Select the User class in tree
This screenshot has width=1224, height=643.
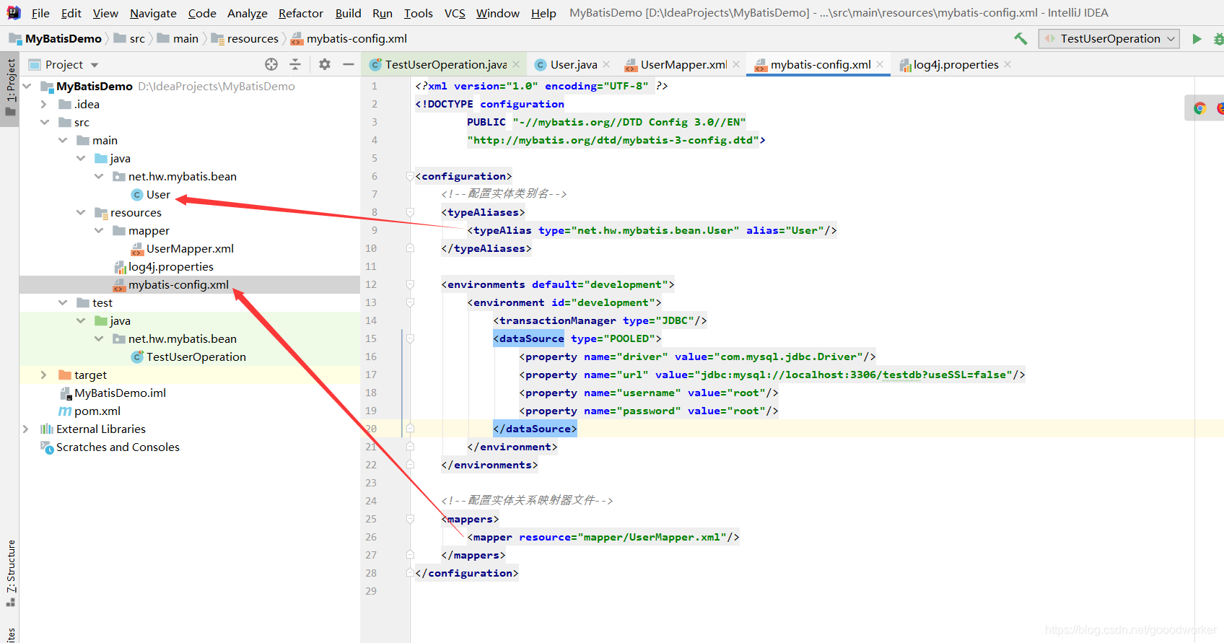pos(158,194)
